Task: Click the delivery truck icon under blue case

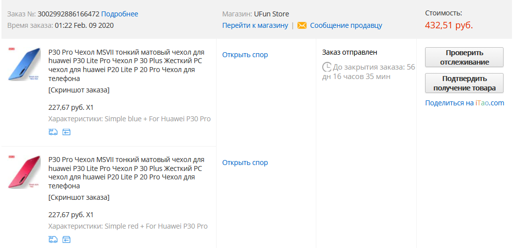Action: tap(53, 132)
